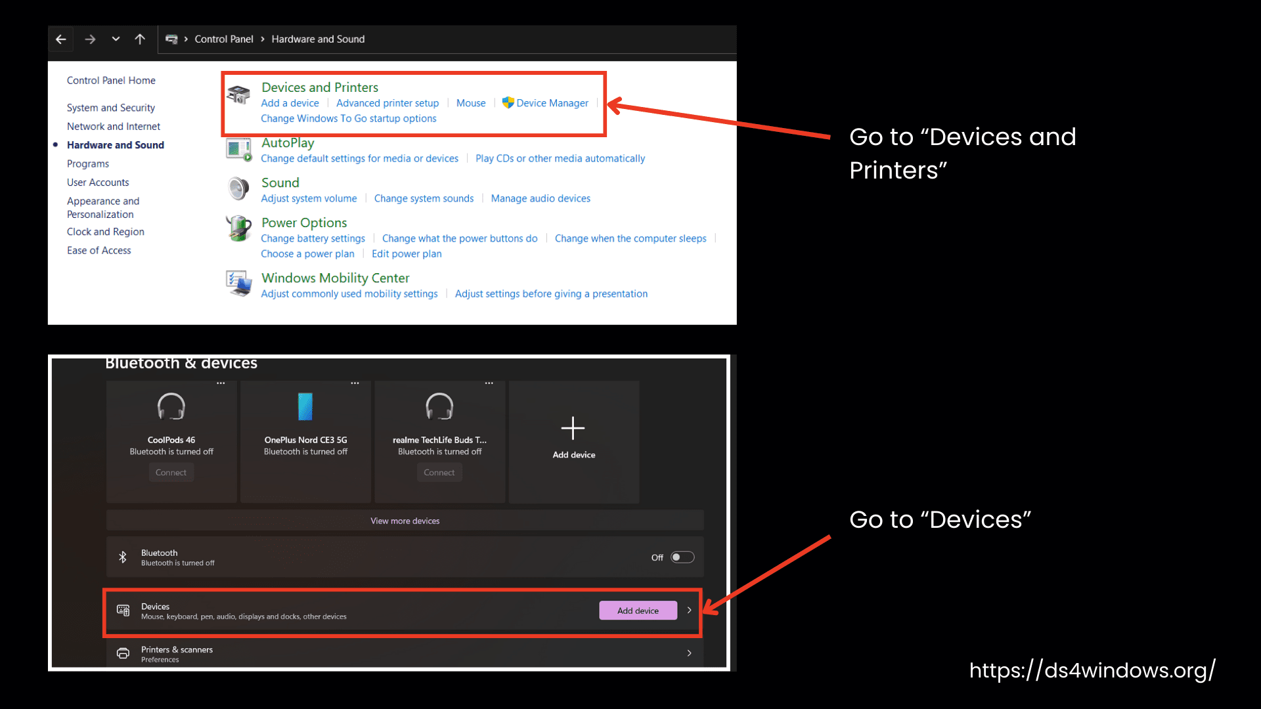
Task: Open Manage audio devices
Action: point(541,199)
